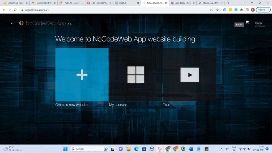Screen dimensions: 272x153
Task: Go back in browser history
Action: [x=4, y=10]
